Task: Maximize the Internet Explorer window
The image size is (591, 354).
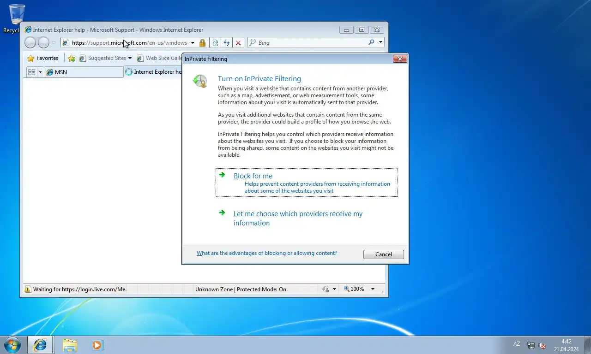Action: point(362,30)
